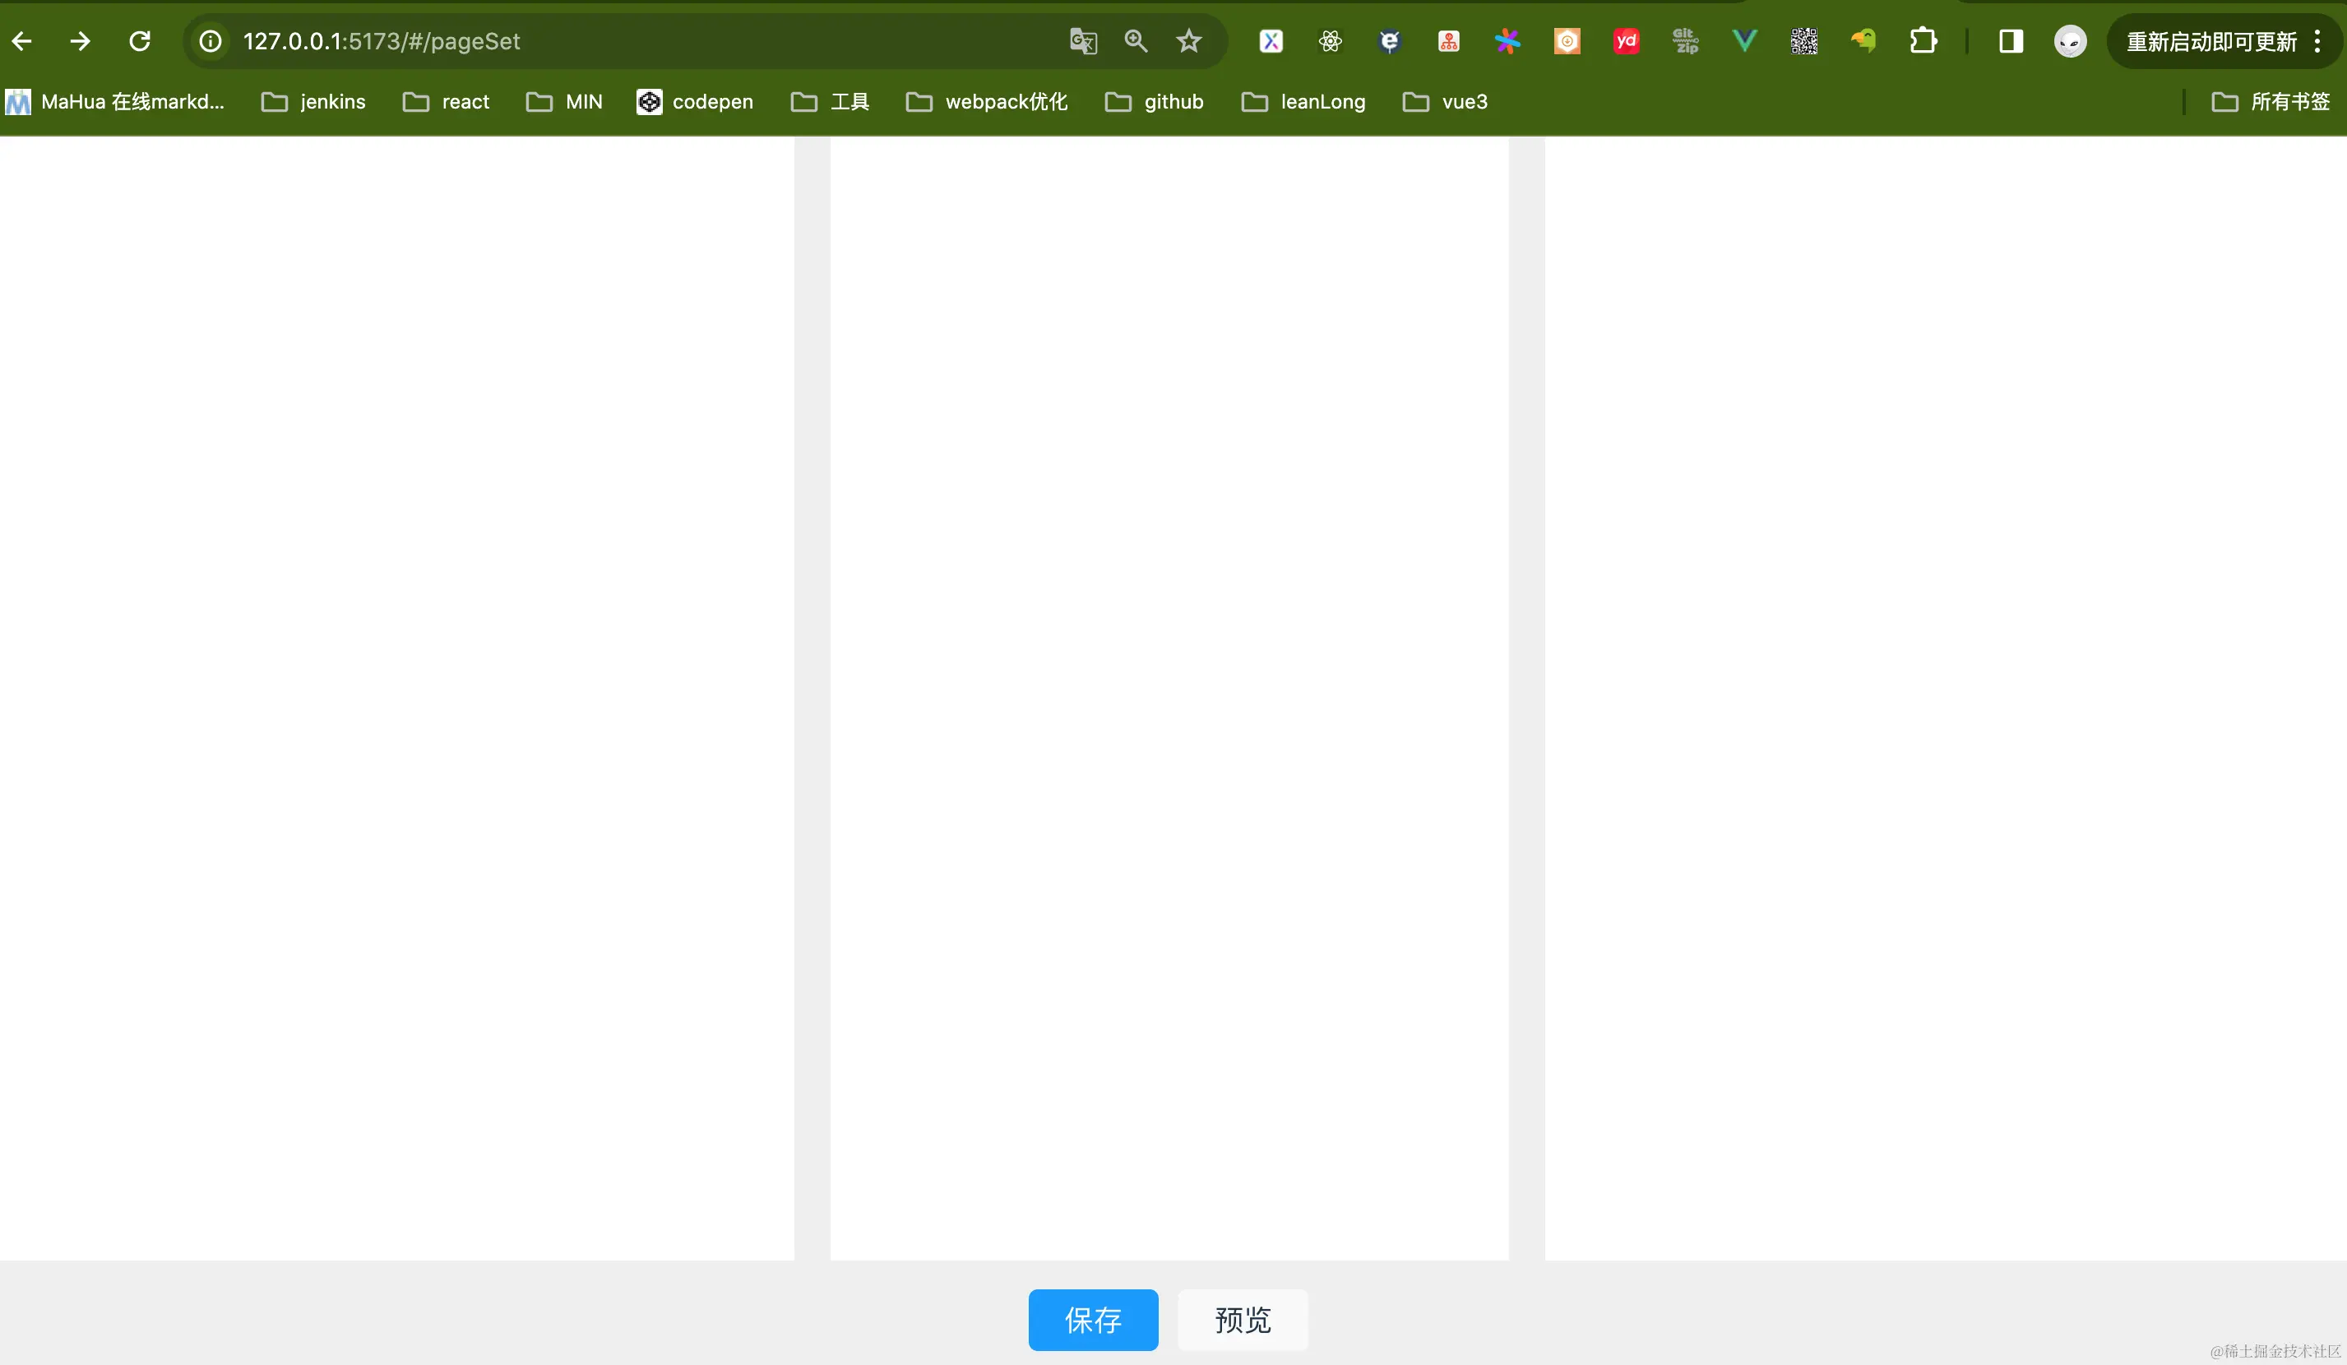Open the zoom magnifier control

(x=1136, y=41)
